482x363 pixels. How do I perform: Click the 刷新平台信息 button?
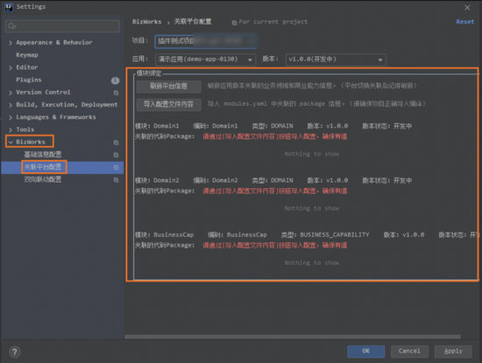tap(169, 87)
